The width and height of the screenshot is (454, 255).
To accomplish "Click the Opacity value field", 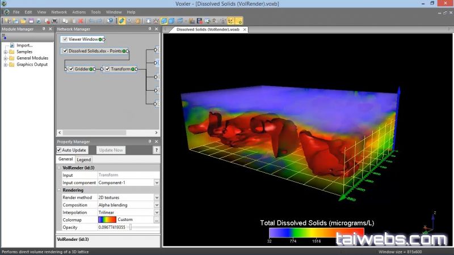I will click(112, 227).
